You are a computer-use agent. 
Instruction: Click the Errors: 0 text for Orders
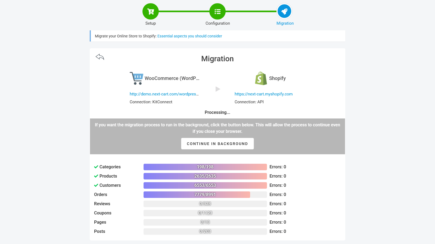pos(278,195)
